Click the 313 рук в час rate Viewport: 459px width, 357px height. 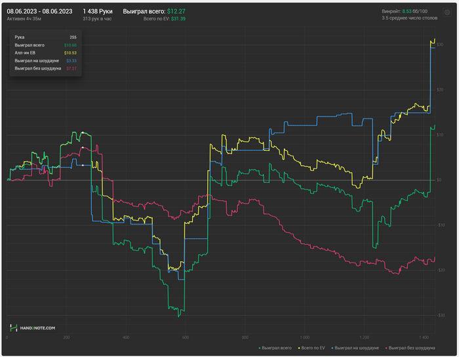coord(97,19)
